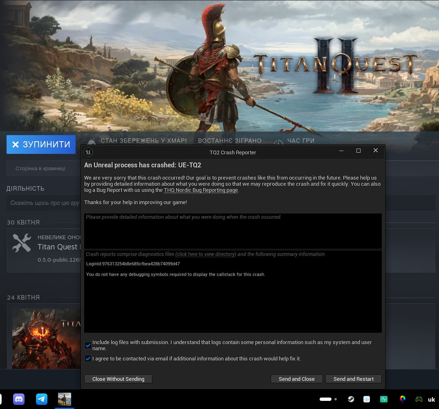The height and width of the screenshot is (409, 439).
Task: Click Send and Restart button
Action: [353, 379]
